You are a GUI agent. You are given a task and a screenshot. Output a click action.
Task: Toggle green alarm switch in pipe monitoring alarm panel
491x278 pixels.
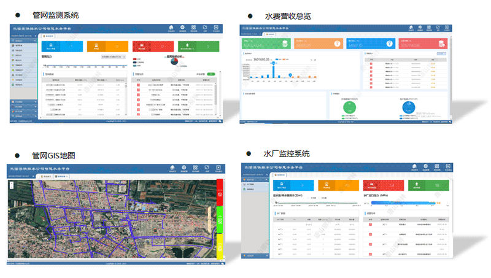(211, 74)
